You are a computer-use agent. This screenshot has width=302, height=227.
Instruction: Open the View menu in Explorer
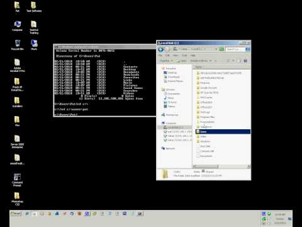click(x=176, y=55)
